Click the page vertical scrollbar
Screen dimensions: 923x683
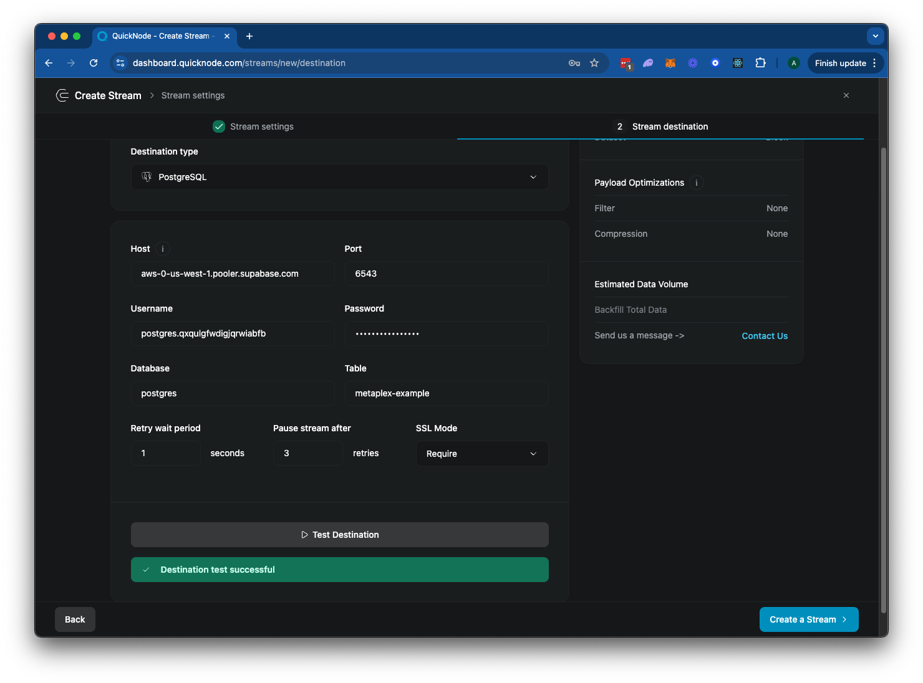pyautogui.click(x=883, y=380)
